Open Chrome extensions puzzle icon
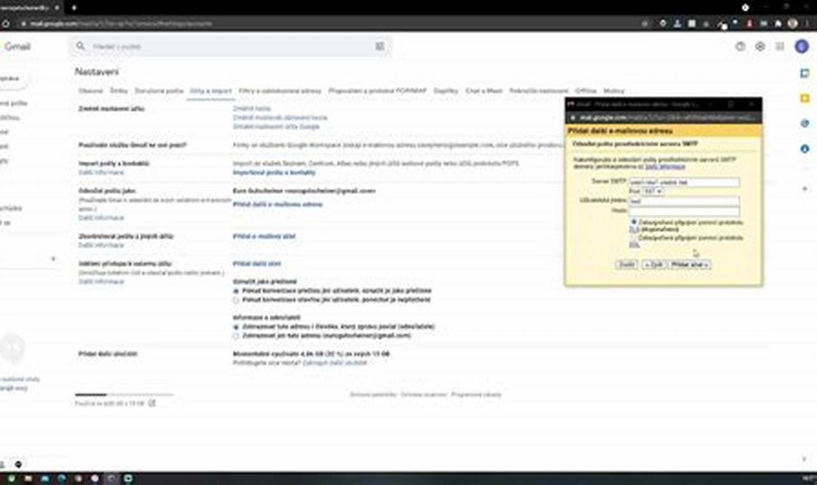817x485 pixels. (x=778, y=24)
